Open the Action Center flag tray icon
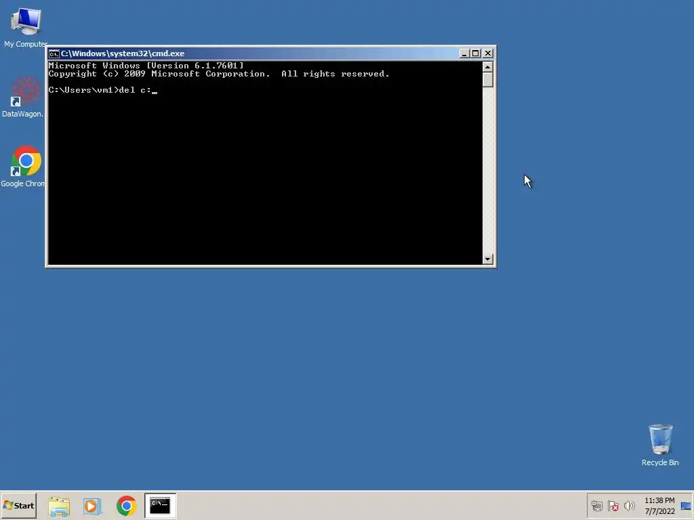694x520 pixels. pyautogui.click(x=613, y=506)
